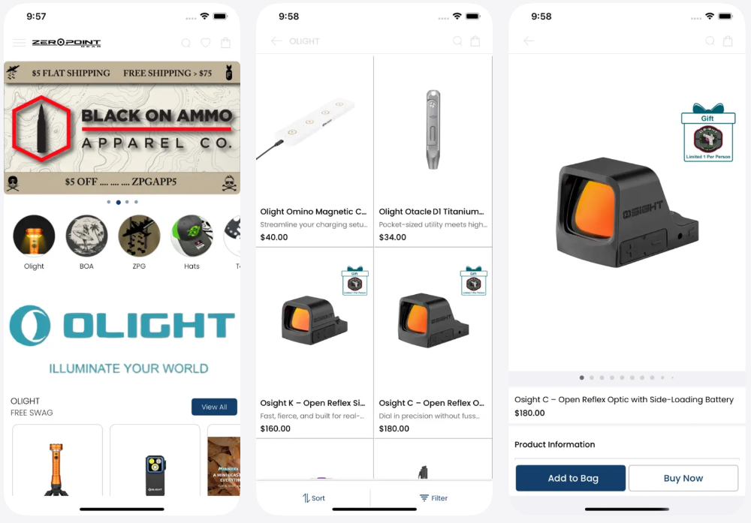This screenshot has width=751, height=523.
Task: Open the Sort options
Action: (314, 497)
